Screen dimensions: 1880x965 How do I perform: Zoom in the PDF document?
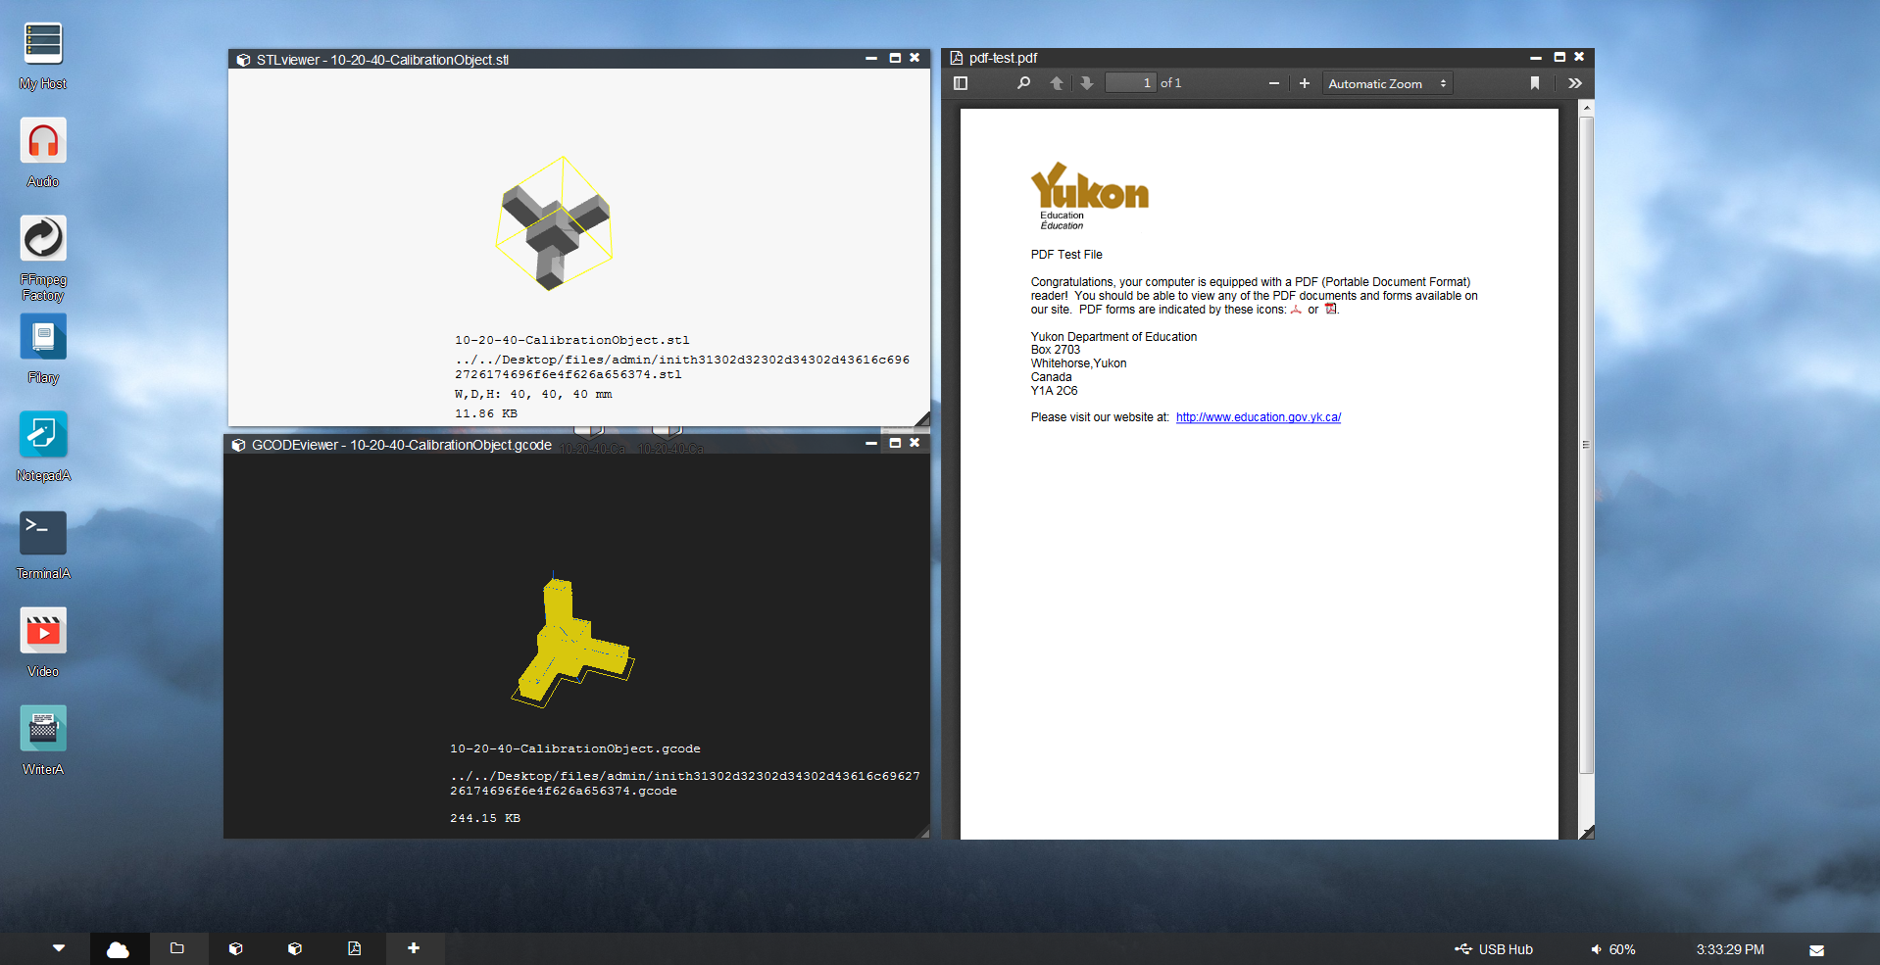1305,83
